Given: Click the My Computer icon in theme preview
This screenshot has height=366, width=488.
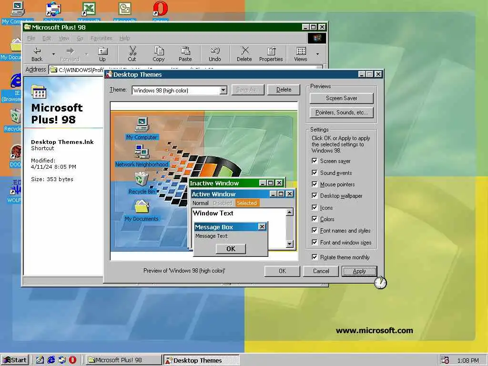Looking at the screenshot, I should [142, 124].
